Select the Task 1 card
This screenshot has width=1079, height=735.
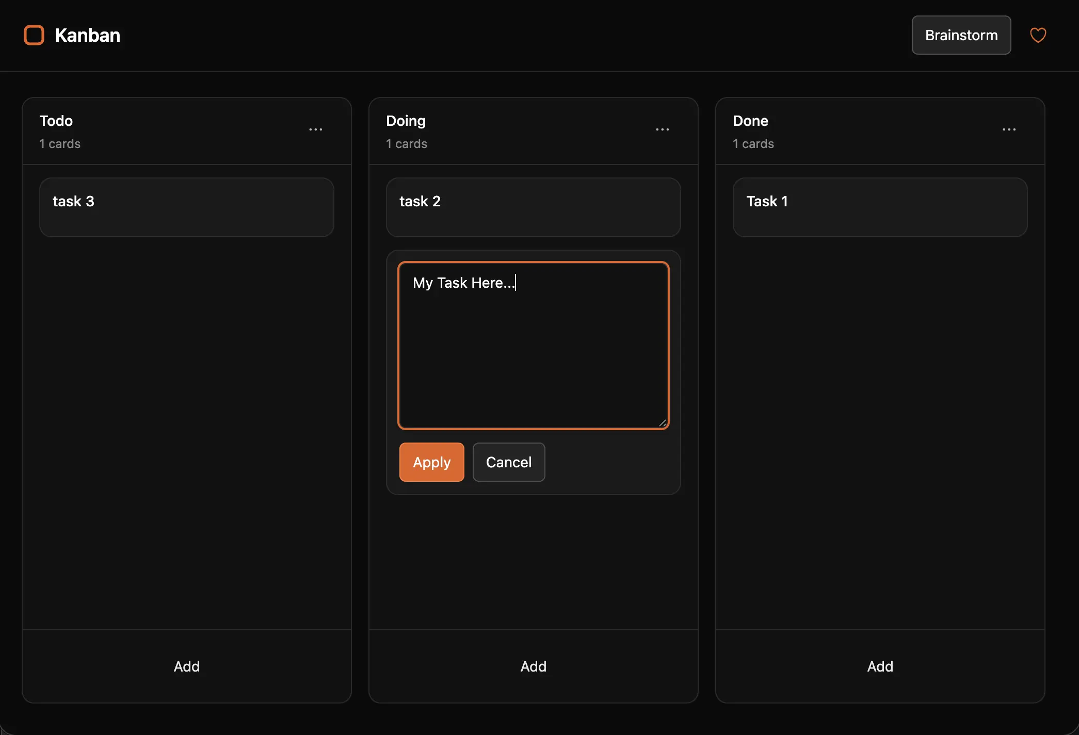point(879,207)
